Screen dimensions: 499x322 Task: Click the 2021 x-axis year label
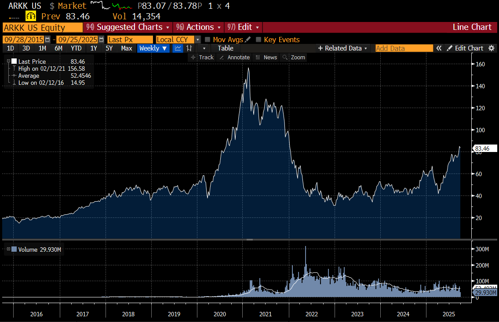266,314
